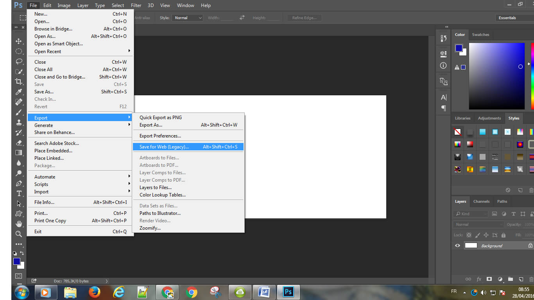The height and width of the screenshot is (300, 534).
Task: Switch to the Channels tab
Action: pos(481,201)
